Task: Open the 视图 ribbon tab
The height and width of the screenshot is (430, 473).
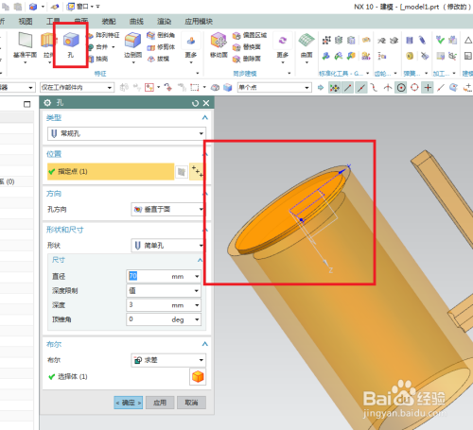Action: 26,22
